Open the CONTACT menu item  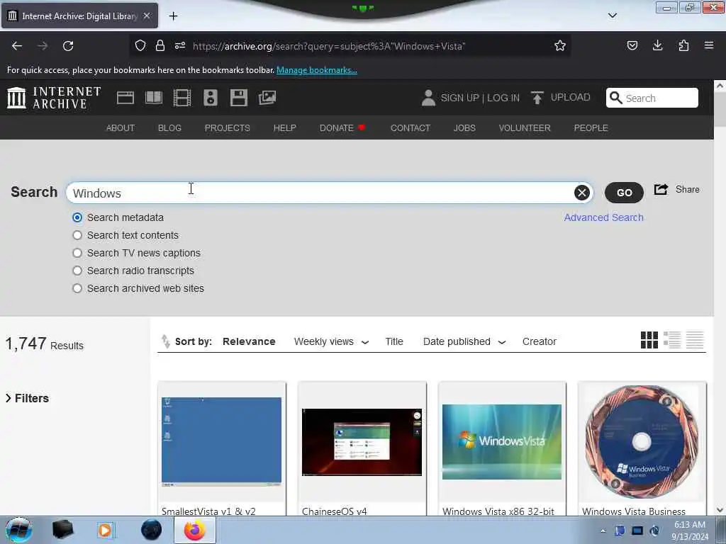411,127
